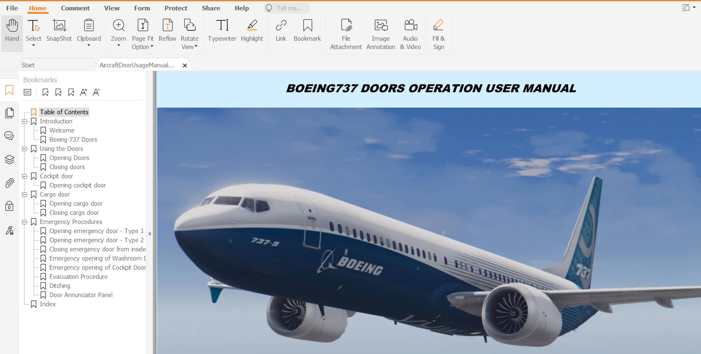The image size is (701, 354).
Task: Jump to the Welcome bookmark
Action: (x=62, y=130)
